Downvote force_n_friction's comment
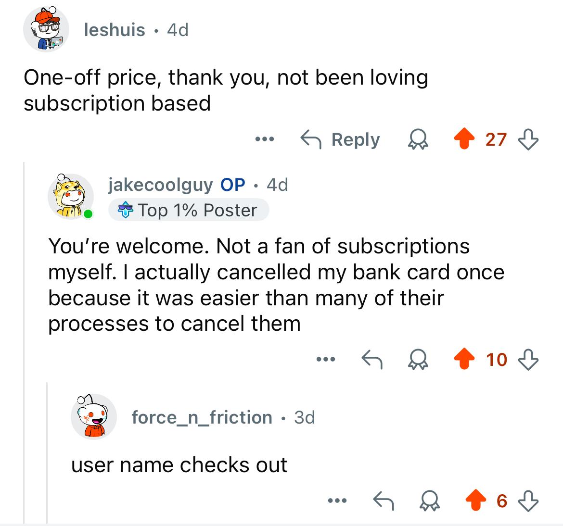 [528, 501]
